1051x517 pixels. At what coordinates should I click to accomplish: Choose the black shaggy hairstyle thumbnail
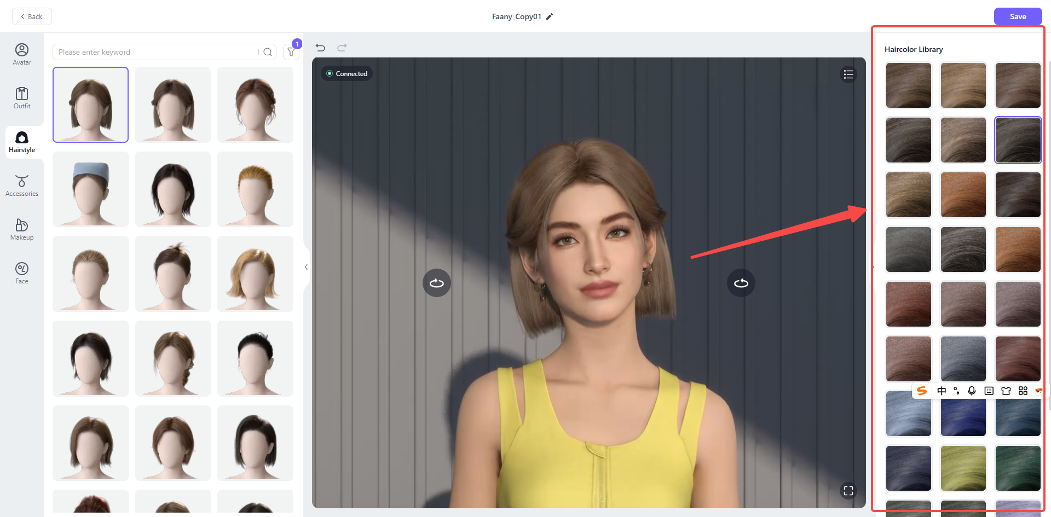tap(173, 189)
